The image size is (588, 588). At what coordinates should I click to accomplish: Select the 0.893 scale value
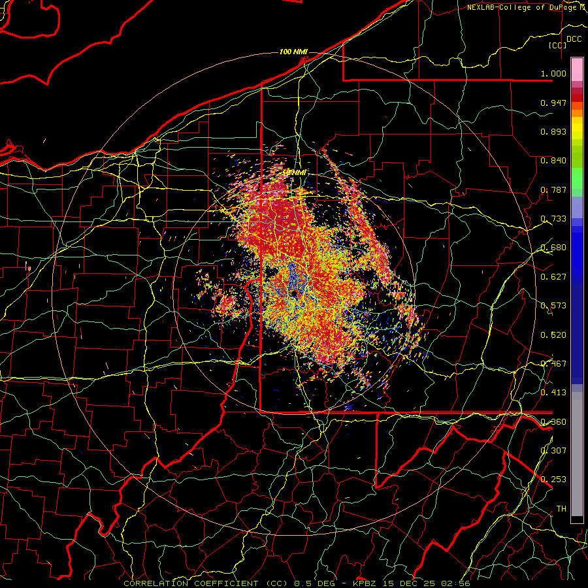tap(553, 131)
